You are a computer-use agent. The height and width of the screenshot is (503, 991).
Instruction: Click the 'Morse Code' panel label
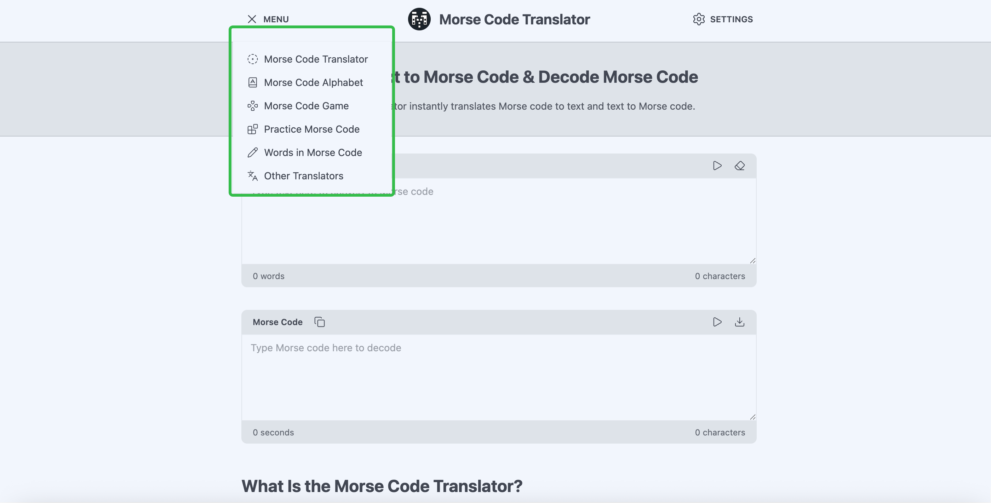pyautogui.click(x=277, y=322)
